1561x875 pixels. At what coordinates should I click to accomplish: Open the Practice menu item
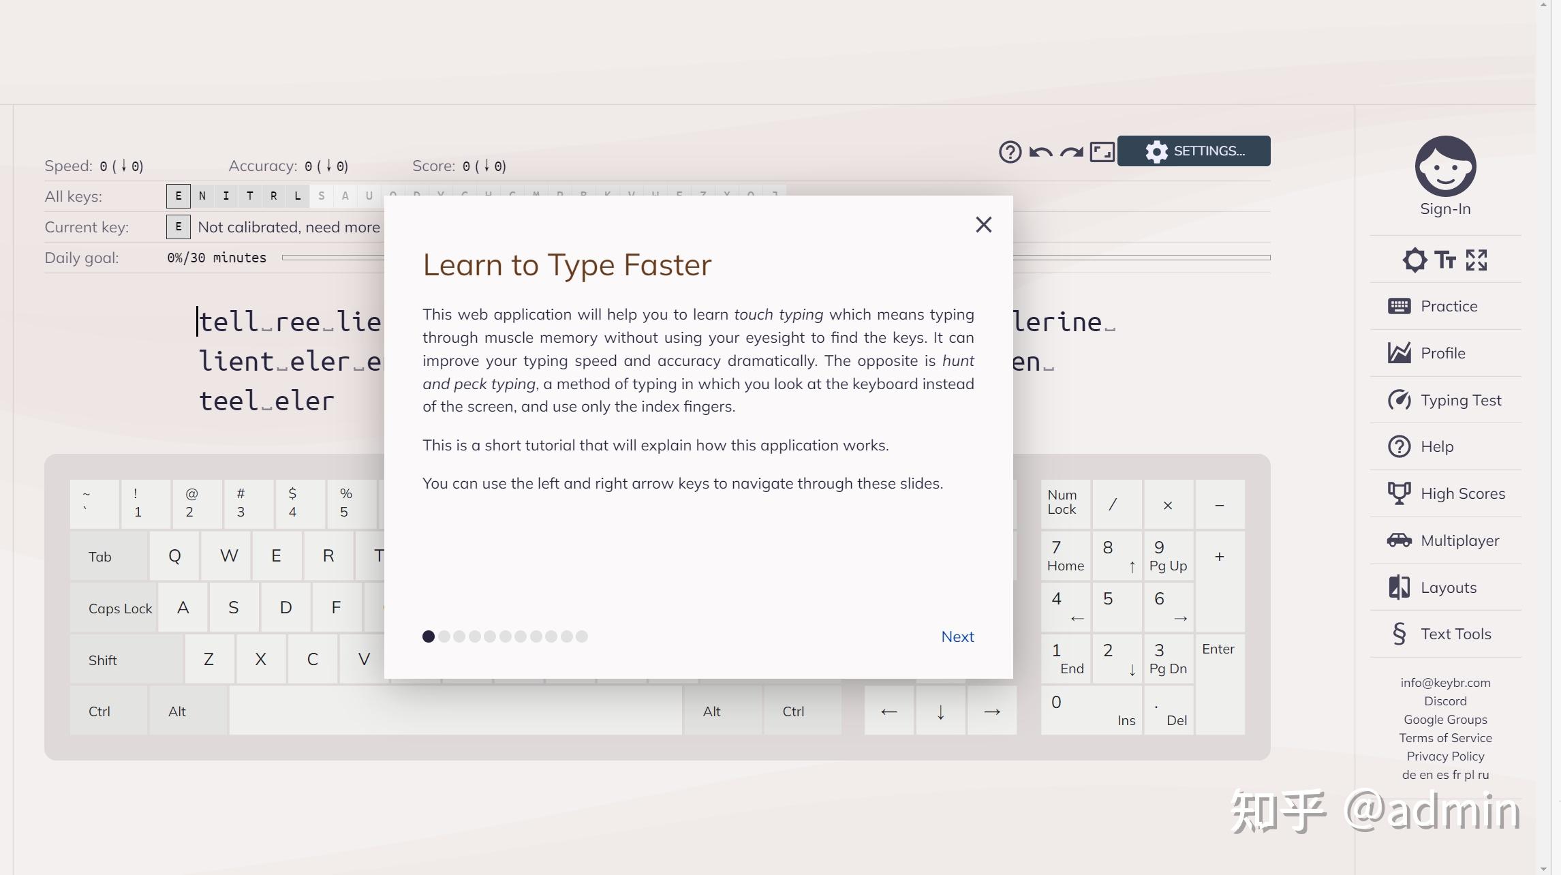click(x=1445, y=306)
